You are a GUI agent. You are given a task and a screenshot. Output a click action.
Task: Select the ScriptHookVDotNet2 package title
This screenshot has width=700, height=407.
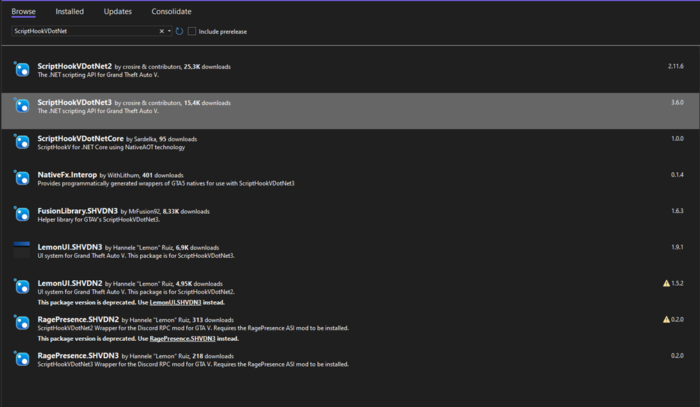[75, 66]
